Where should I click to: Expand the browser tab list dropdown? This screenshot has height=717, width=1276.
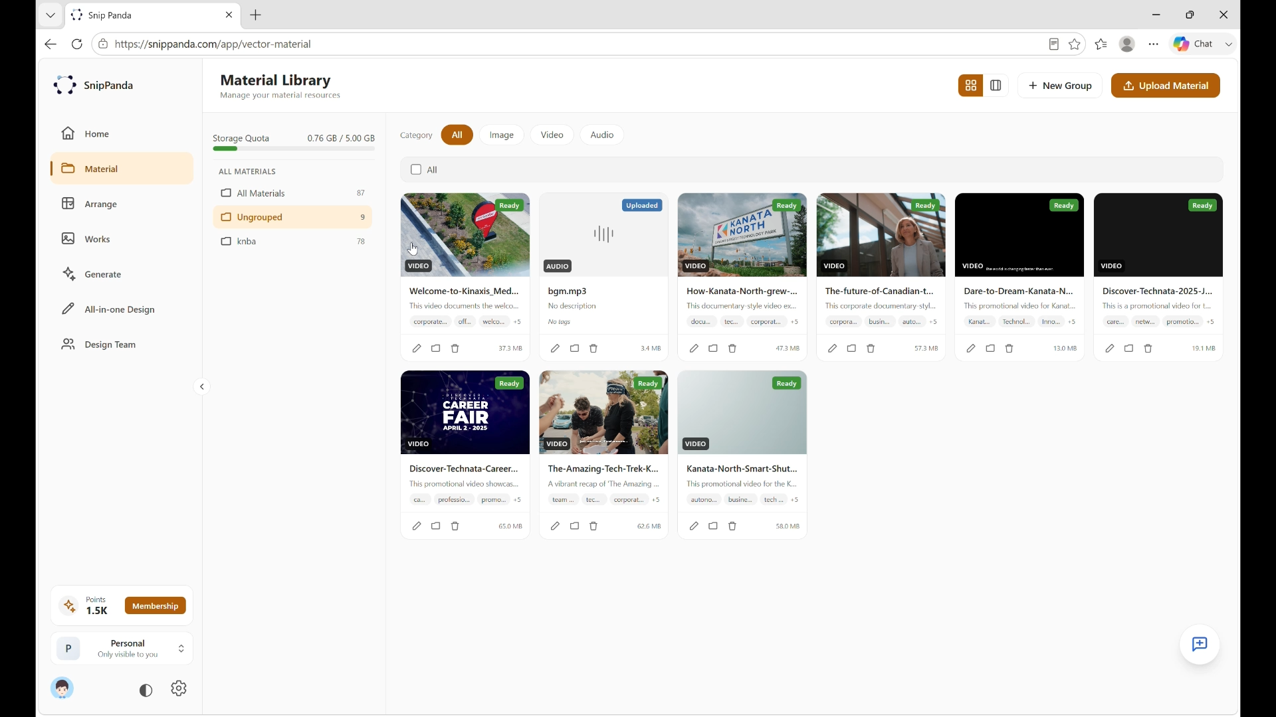click(x=51, y=15)
